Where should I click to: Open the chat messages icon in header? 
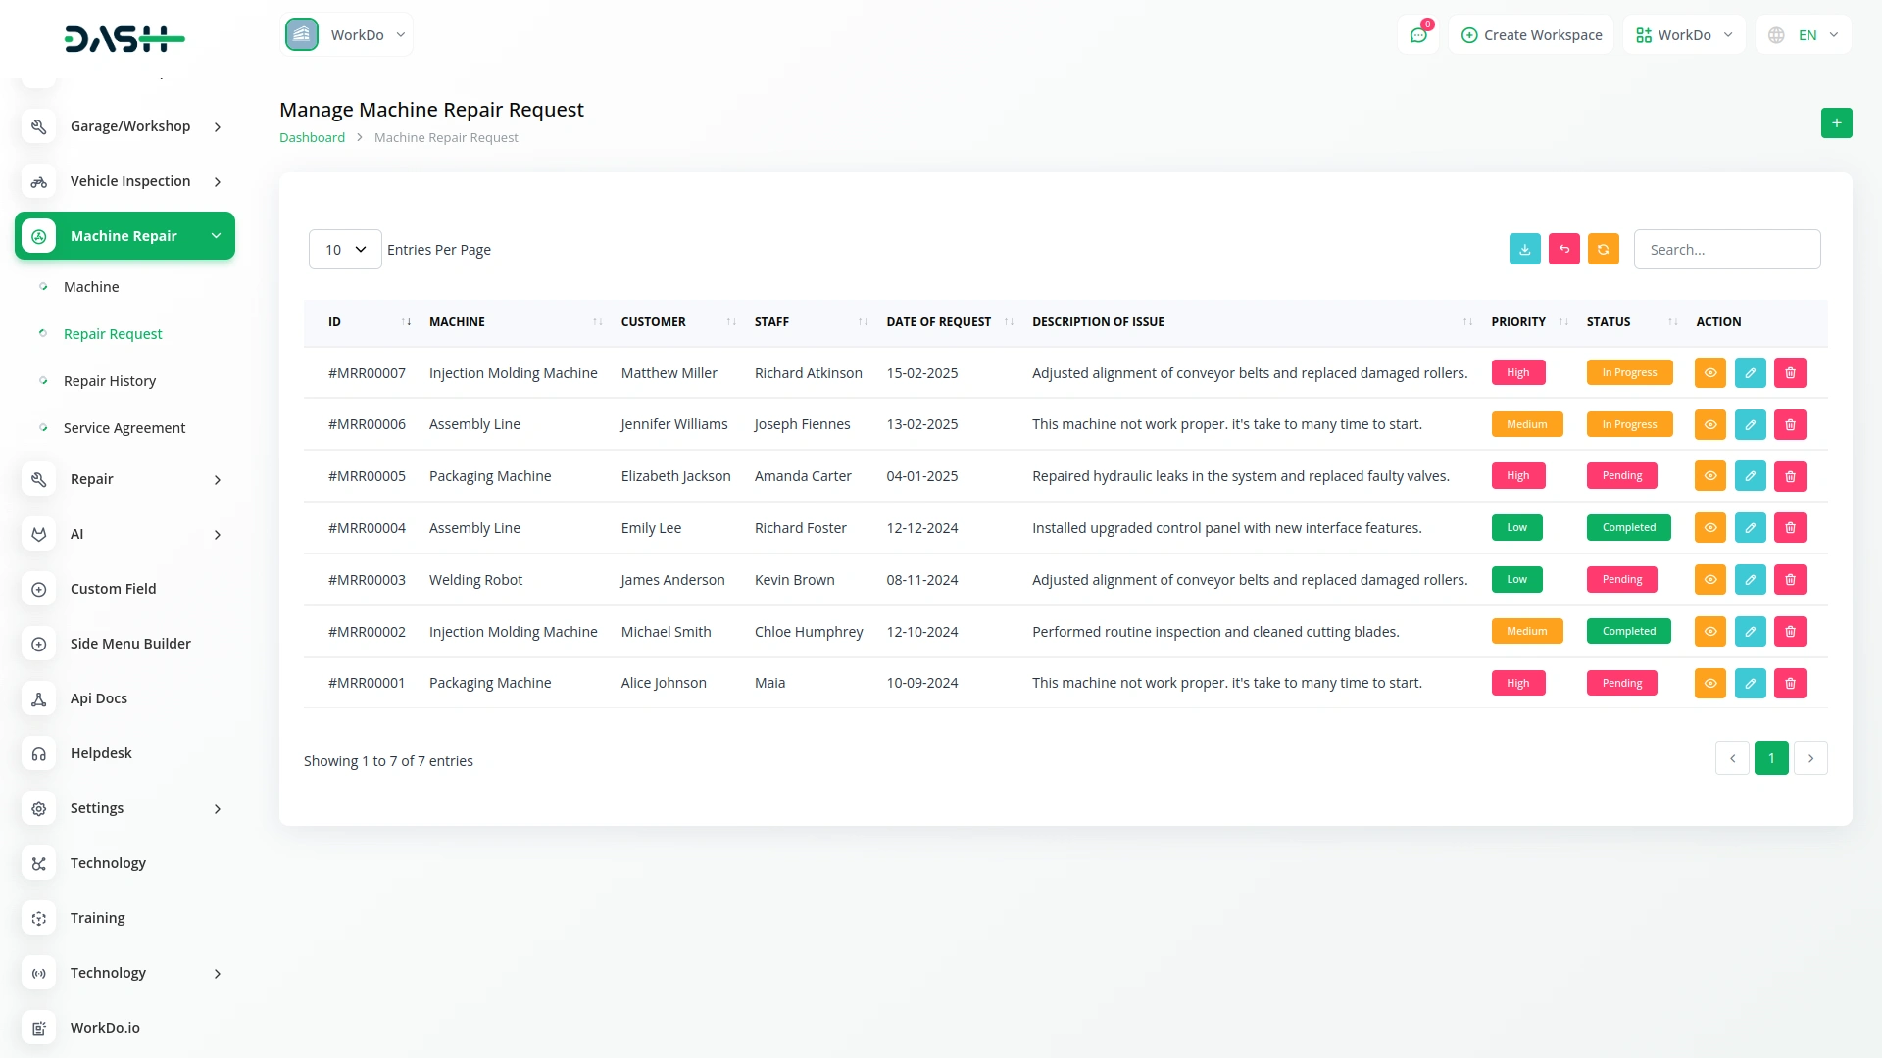(1418, 35)
